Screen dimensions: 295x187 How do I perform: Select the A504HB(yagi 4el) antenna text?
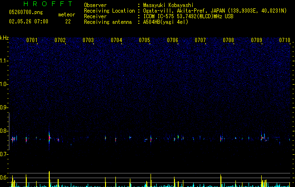[x=166, y=22]
